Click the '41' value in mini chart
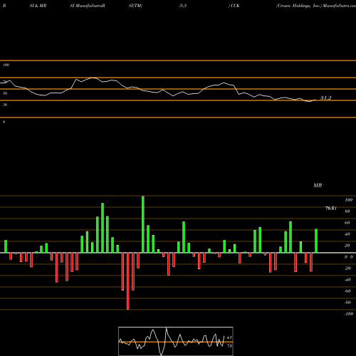356x356 pixels. pyautogui.click(x=229, y=337)
